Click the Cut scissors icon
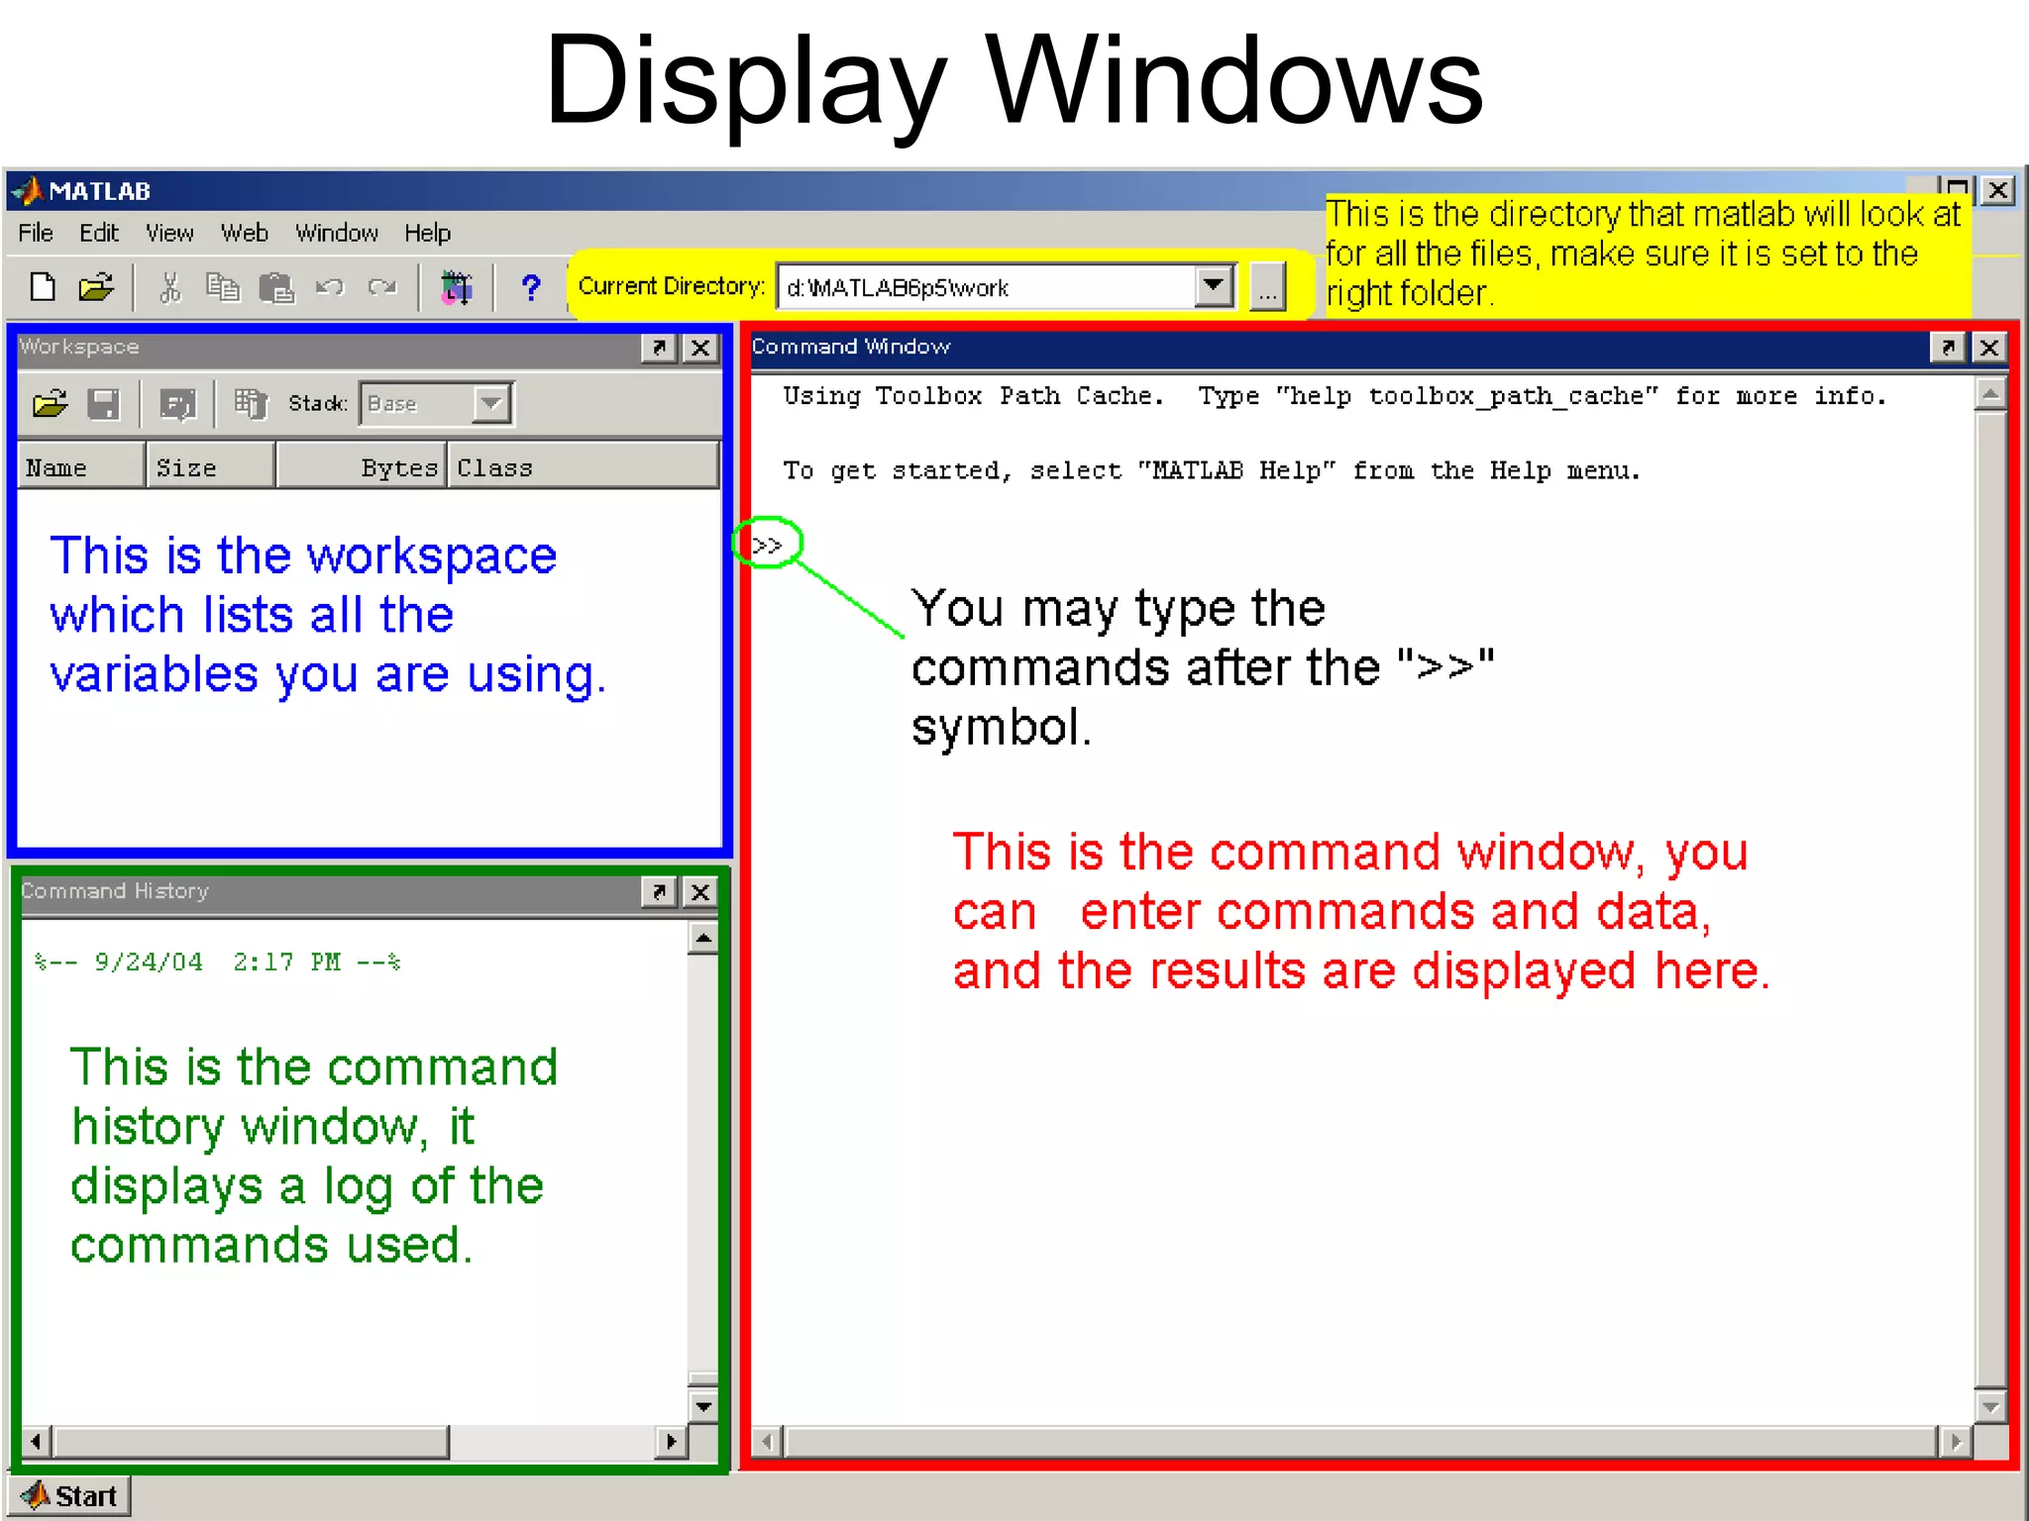2029x1521 pixels. coord(170,287)
